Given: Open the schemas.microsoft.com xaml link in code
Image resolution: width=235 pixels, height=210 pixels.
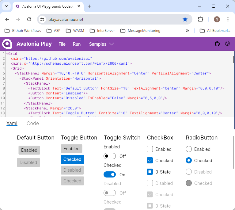Looking at the screenshot, I should coord(79,63).
